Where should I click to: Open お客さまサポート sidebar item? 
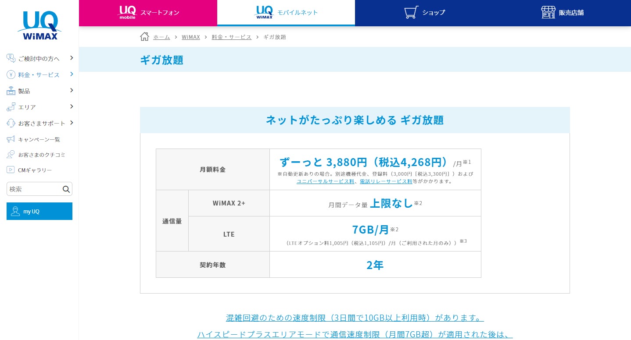coord(42,123)
